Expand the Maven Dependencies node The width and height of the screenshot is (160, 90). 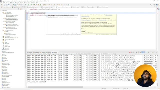coord(2,39)
